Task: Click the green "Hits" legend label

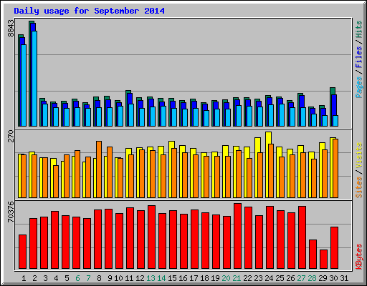Action: [359, 29]
